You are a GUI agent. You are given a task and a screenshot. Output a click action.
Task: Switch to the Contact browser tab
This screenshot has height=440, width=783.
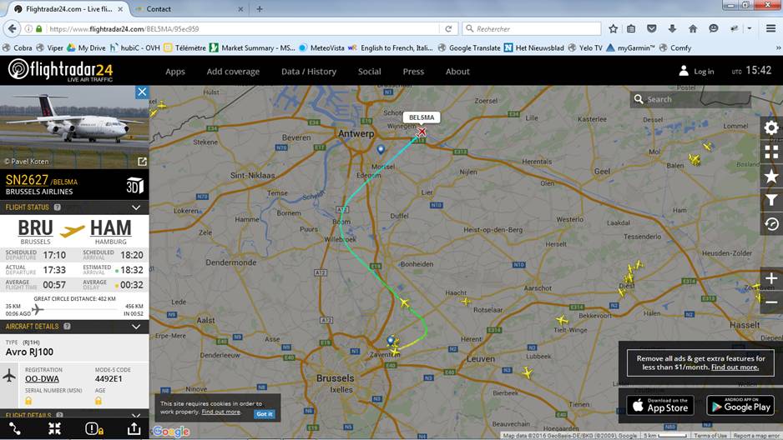pyautogui.click(x=189, y=9)
